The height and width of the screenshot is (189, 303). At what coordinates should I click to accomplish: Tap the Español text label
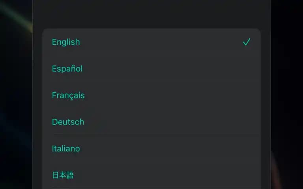pyautogui.click(x=67, y=69)
